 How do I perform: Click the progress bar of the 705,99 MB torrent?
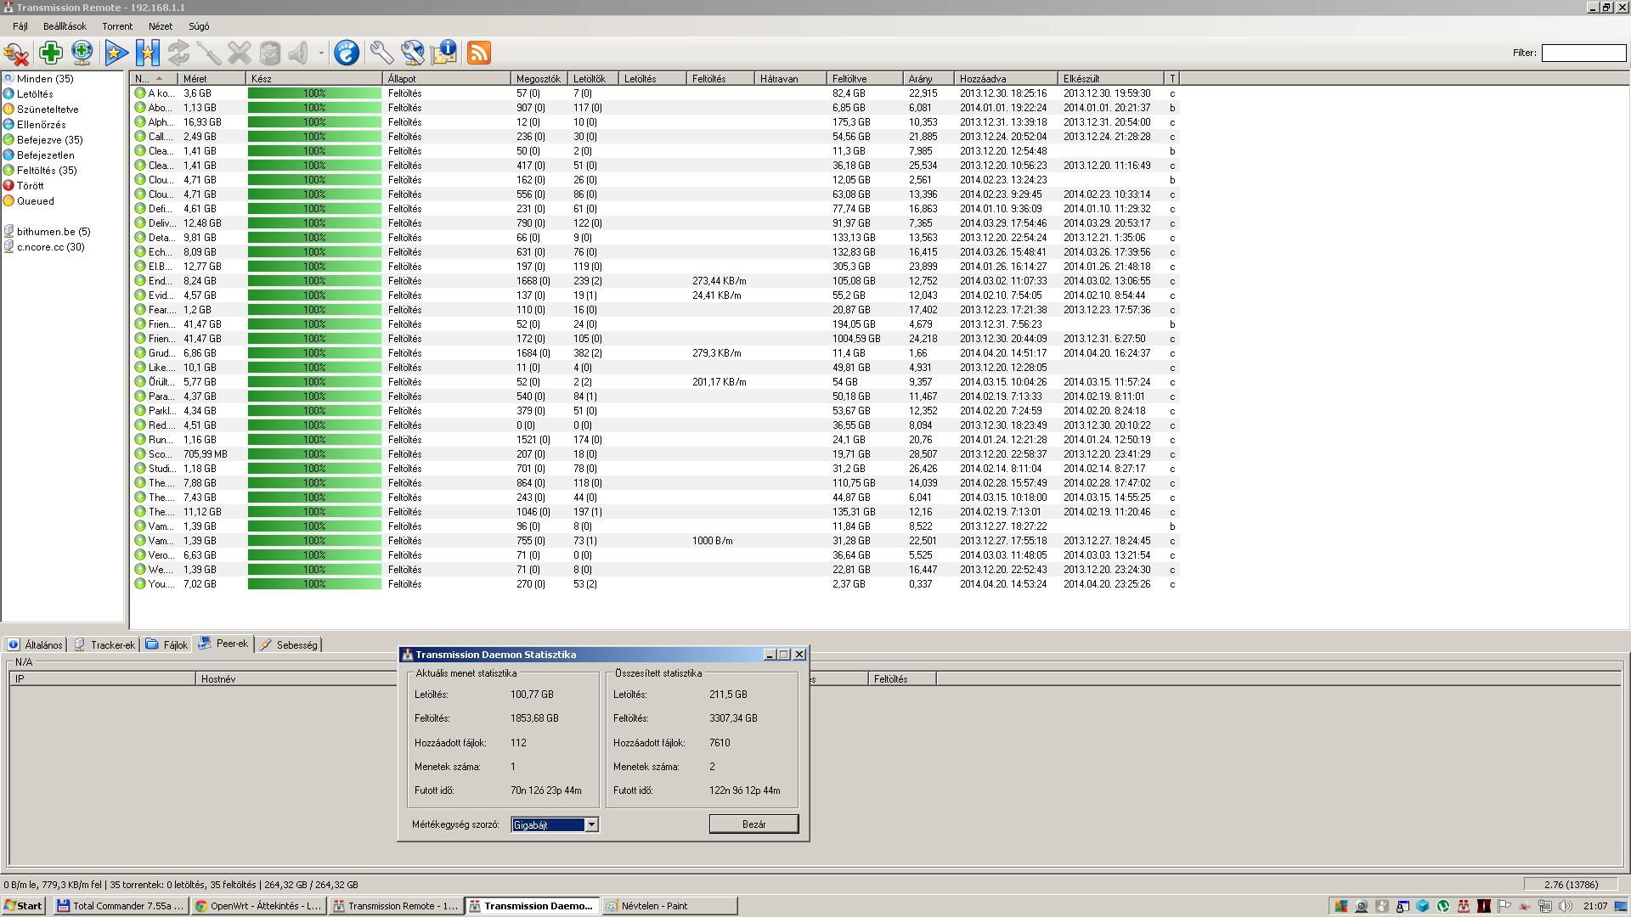314,454
